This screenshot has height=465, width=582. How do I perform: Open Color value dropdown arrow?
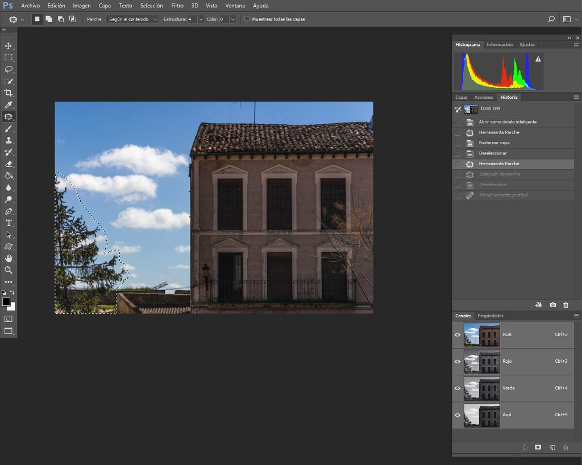coord(232,19)
